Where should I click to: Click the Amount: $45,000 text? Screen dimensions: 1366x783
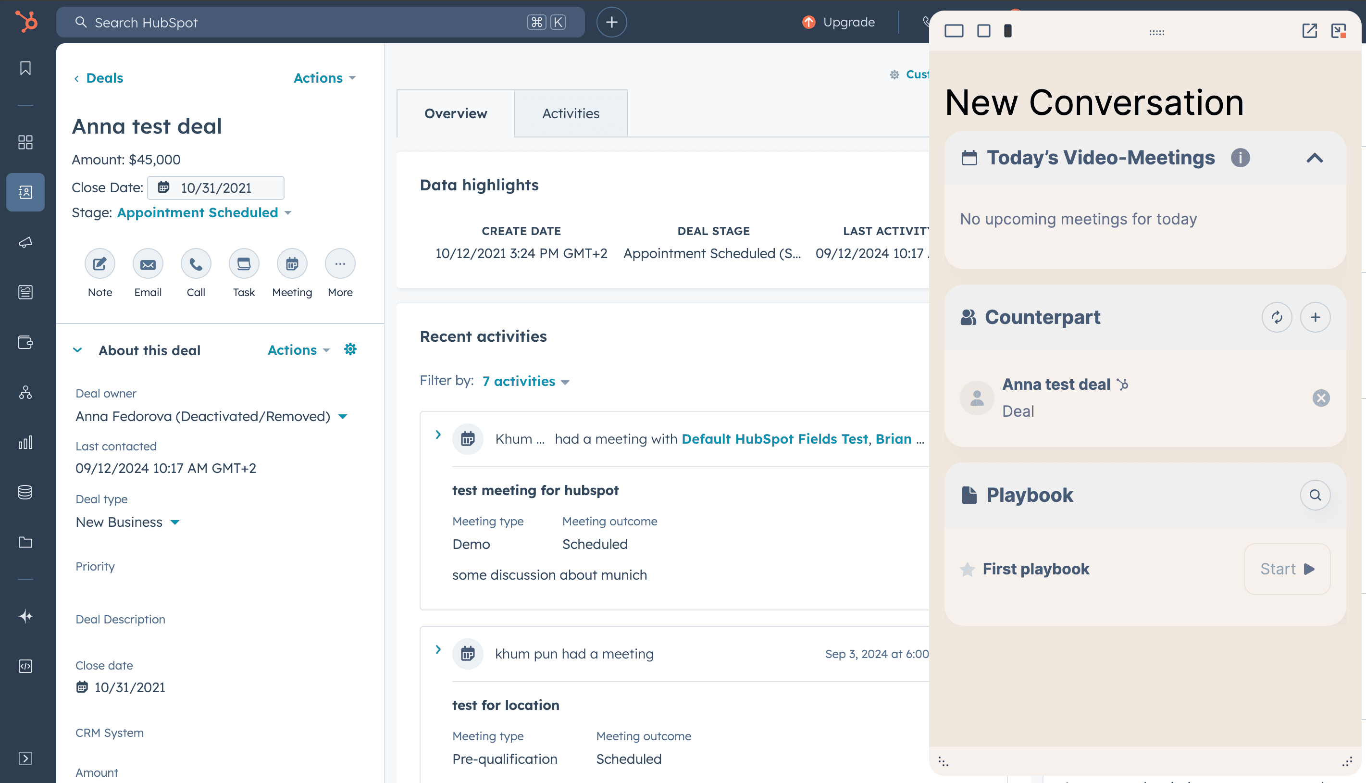coord(126,160)
